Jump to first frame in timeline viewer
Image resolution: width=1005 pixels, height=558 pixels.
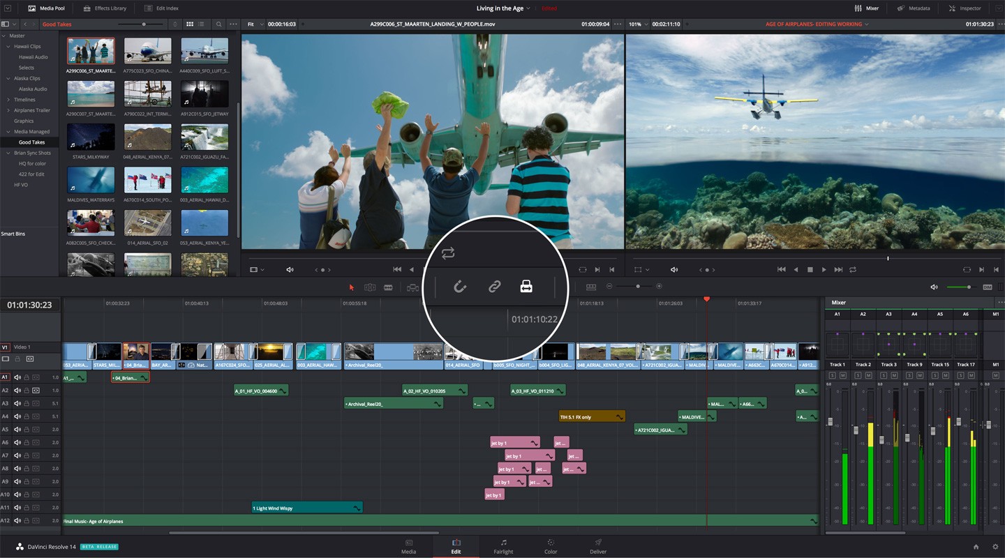782,270
